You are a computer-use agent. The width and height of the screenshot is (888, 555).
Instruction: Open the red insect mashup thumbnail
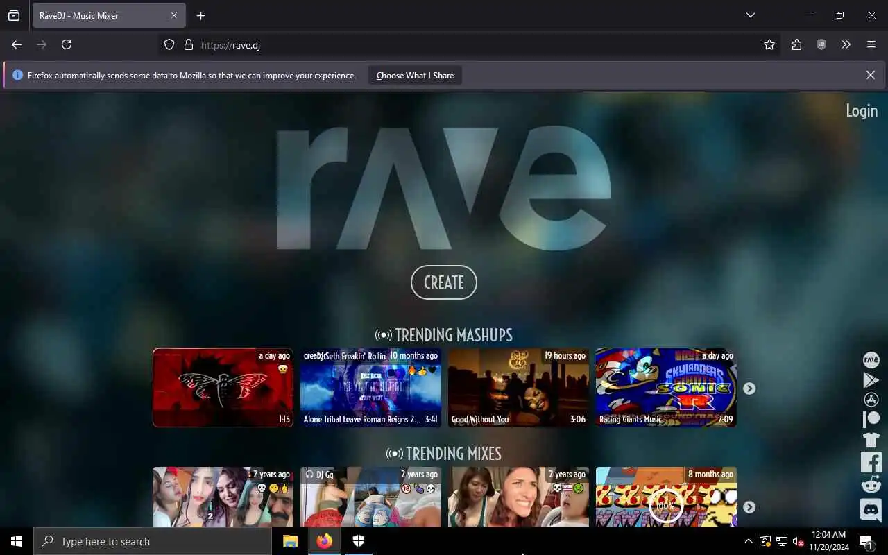223,388
